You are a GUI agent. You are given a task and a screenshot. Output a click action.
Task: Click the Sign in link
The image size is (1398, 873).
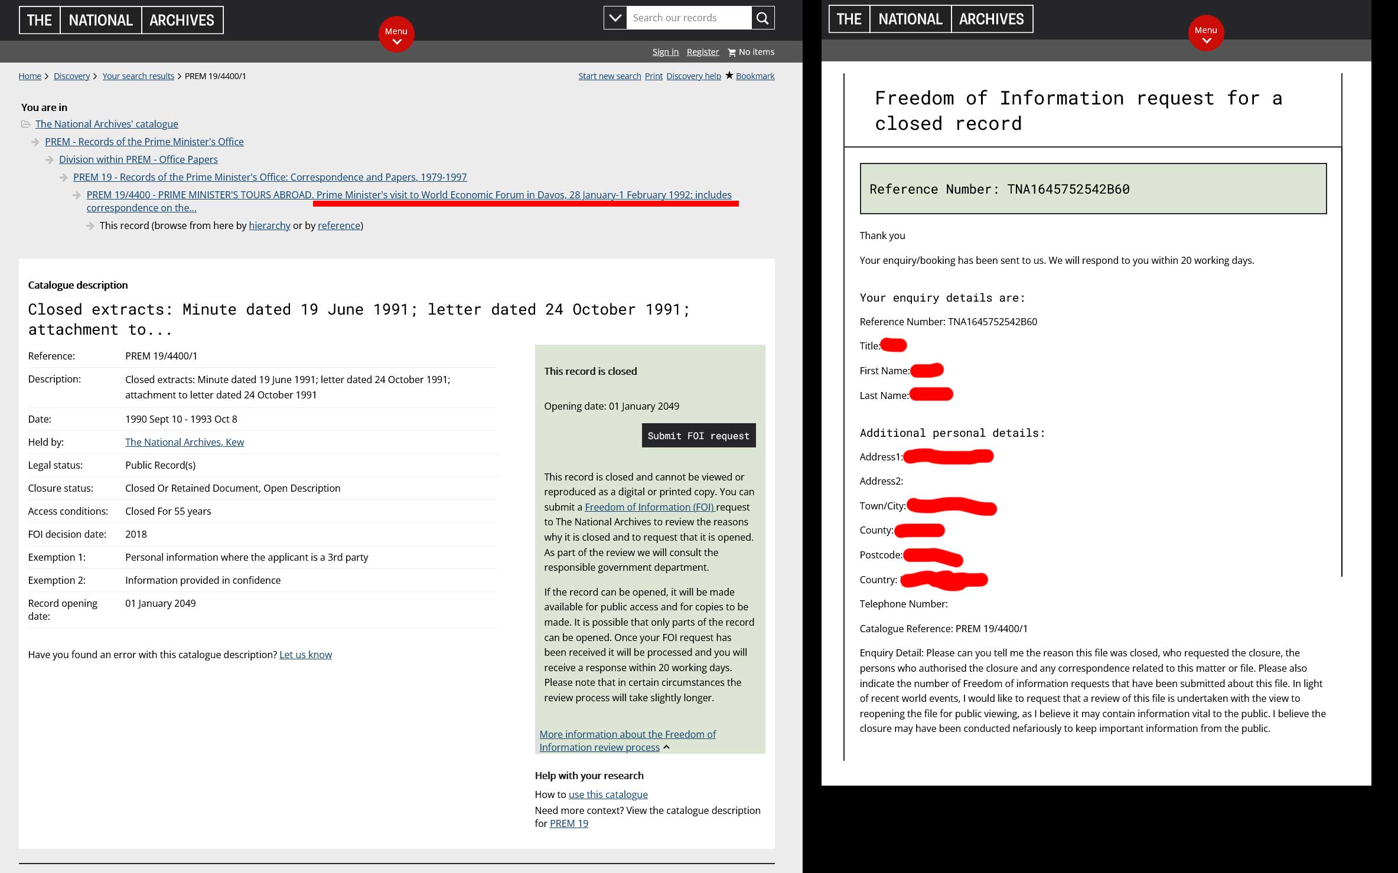666,52
